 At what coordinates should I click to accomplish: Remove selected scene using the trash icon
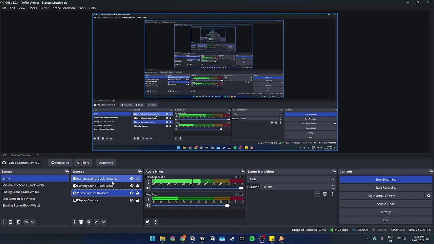tap(11, 222)
